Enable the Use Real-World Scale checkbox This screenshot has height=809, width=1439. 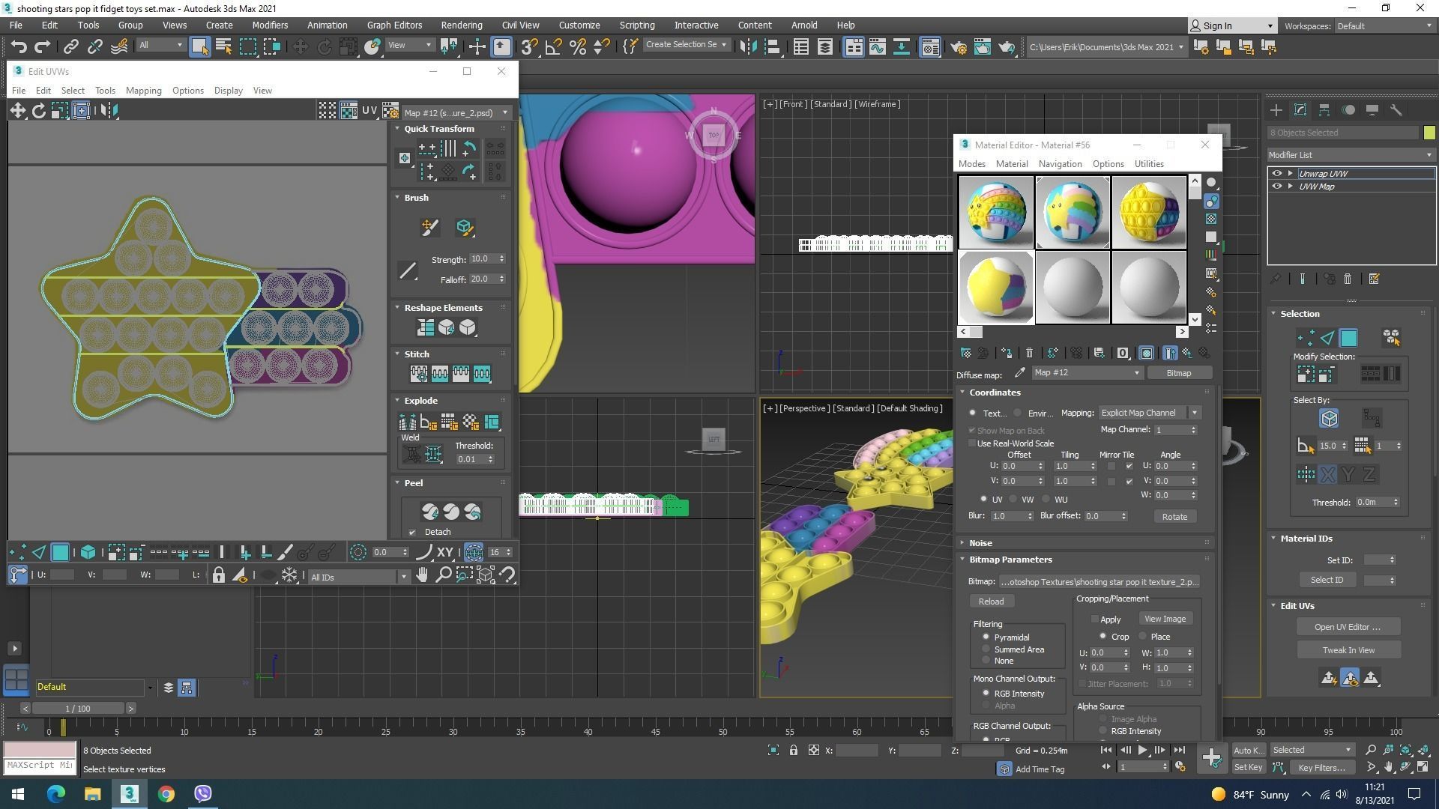(x=972, y=443)
